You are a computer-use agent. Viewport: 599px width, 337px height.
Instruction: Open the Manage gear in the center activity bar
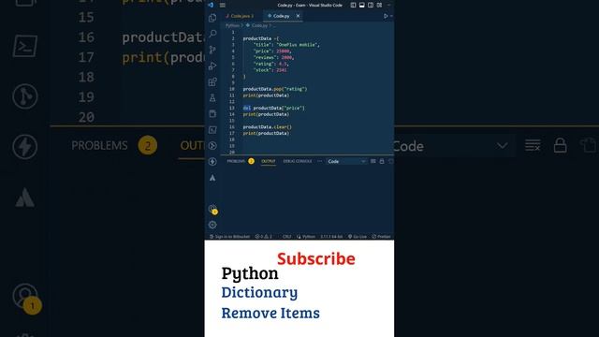(x=212, y=225)
